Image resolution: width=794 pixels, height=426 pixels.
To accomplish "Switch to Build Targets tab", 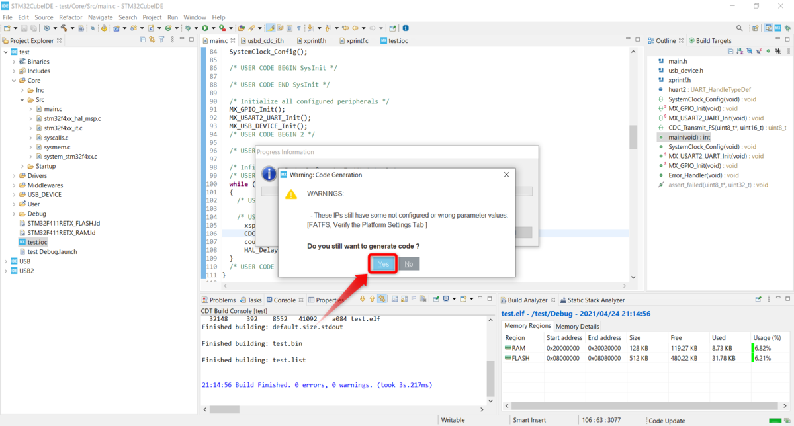I will tap(710, 41).
